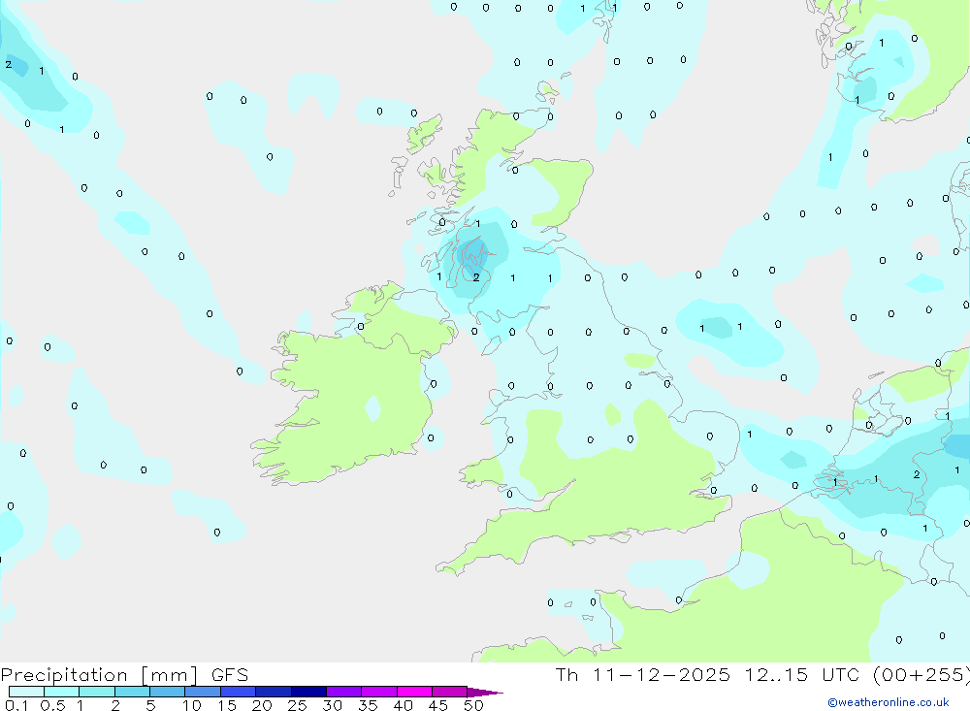Click the '(00+255)' forecast offset text
Screen dimensions: 970x711
pos(921,675)
